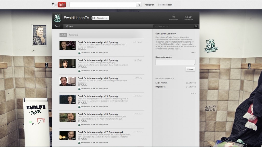Click the channel search magnifier icon
This screenshot has height=147, width=262.
[196, 26]
